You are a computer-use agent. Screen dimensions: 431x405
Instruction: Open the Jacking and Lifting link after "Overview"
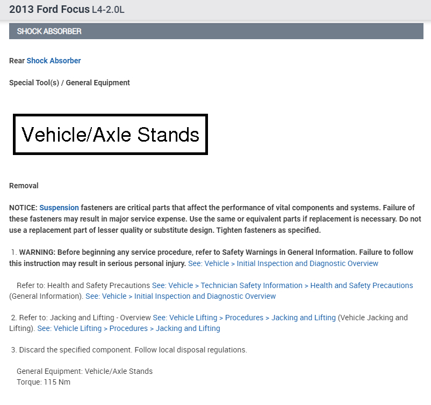(244, 318)
